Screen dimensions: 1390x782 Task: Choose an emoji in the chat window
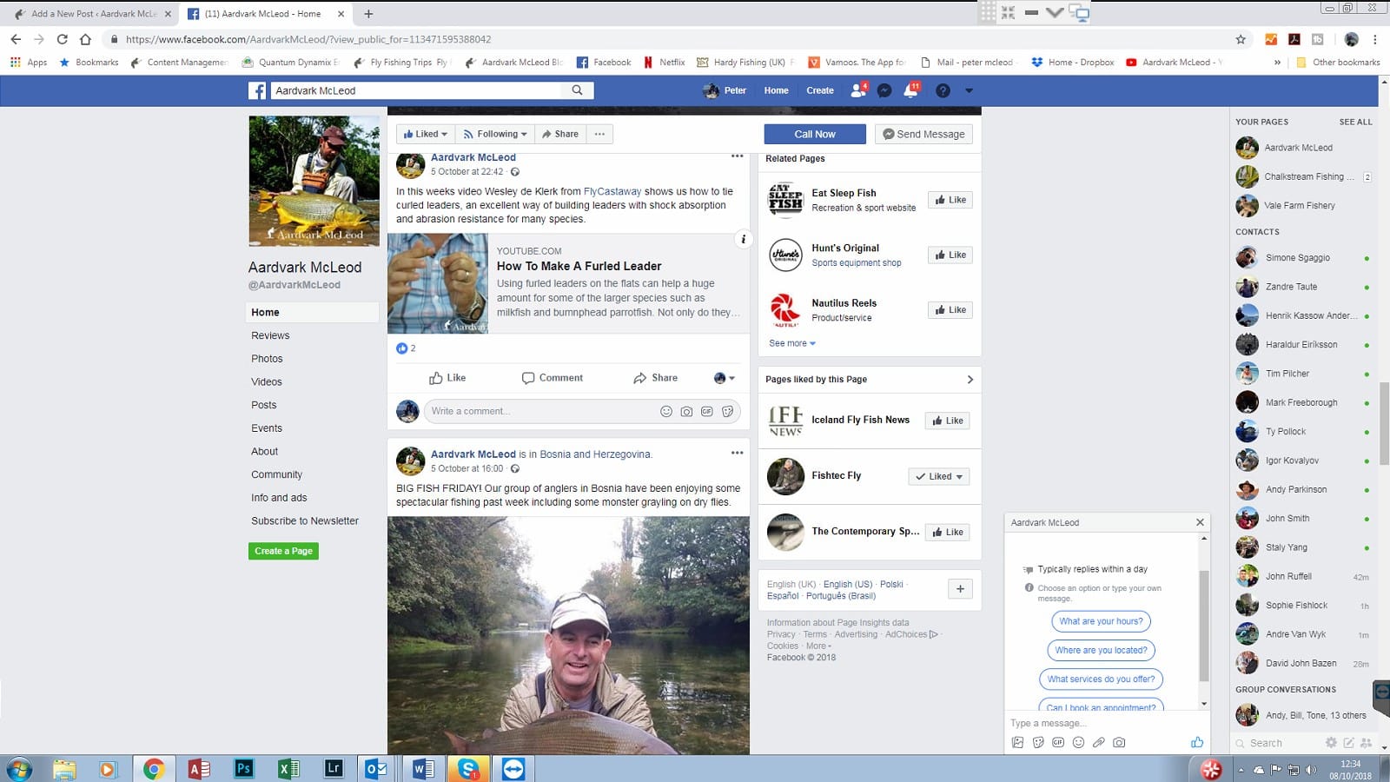[1078, 742]
